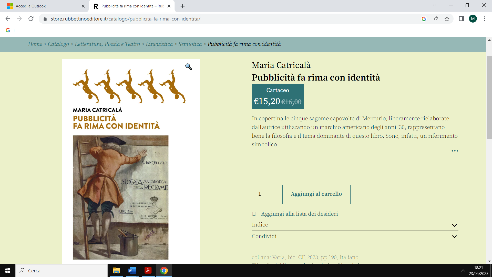Image resolution: width=492 pixels, height=277 pixels.
Task: Open File Explorer from the taskbar
Action: click(116, 271)
